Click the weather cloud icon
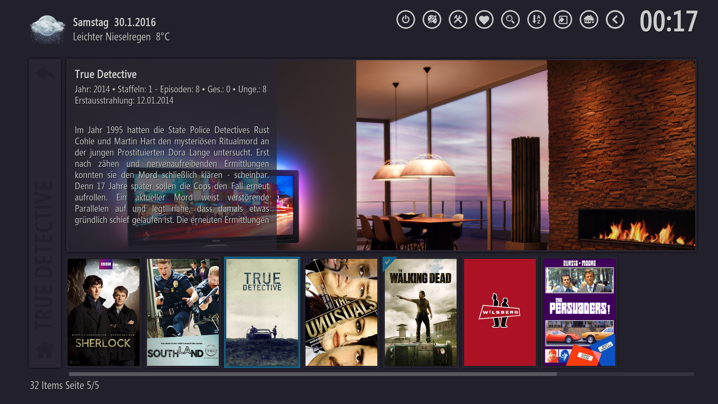Viewport: 718px width, 404px height. pyautogui.click(x=47, y=29)
